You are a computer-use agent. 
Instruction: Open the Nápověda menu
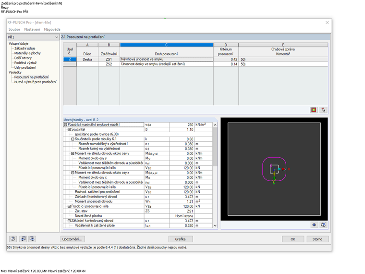52,29
